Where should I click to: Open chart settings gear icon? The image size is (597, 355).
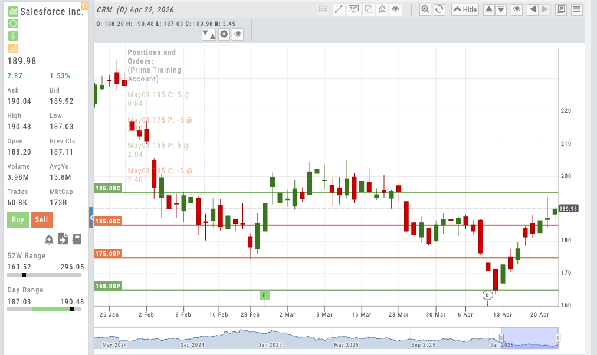coord(224,34)
